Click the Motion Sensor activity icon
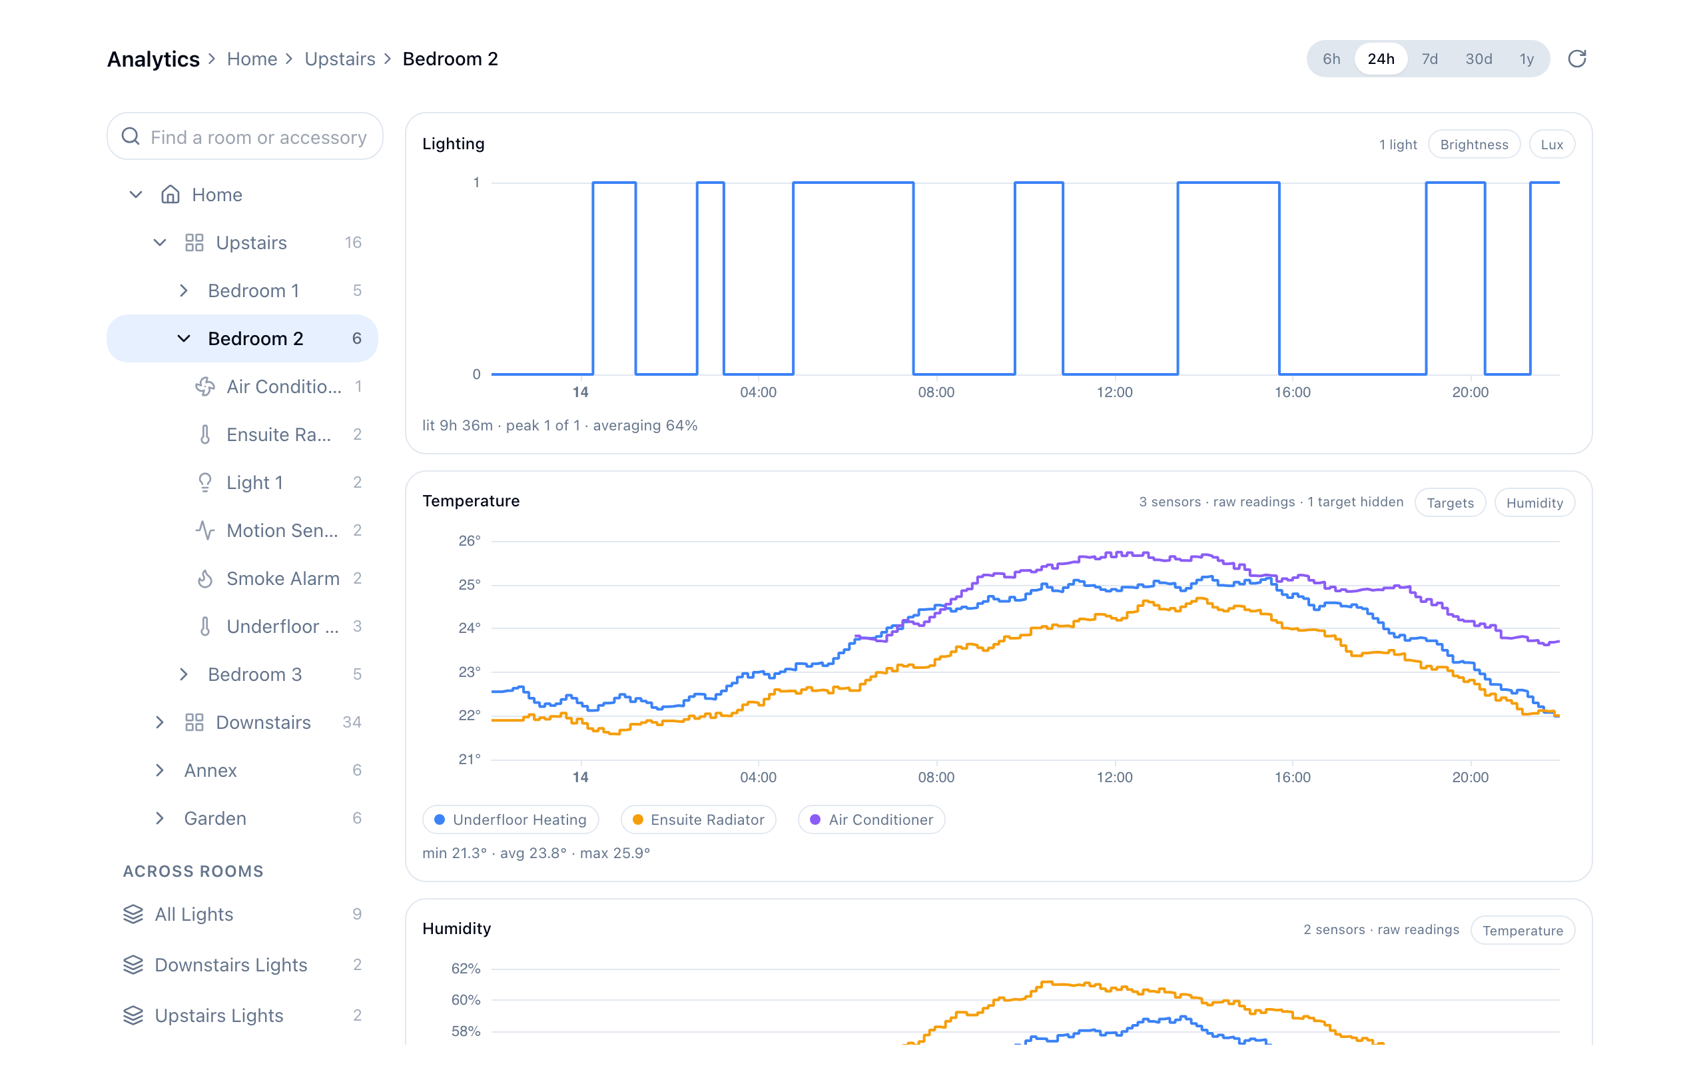 click(205, 530)
